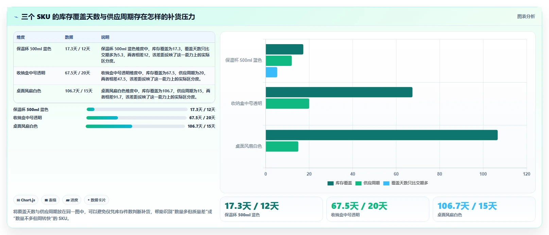Click the 收纳盒中号透明 progress bar
Viewport: 549px width, 235px height.
(x=136, y=118)
